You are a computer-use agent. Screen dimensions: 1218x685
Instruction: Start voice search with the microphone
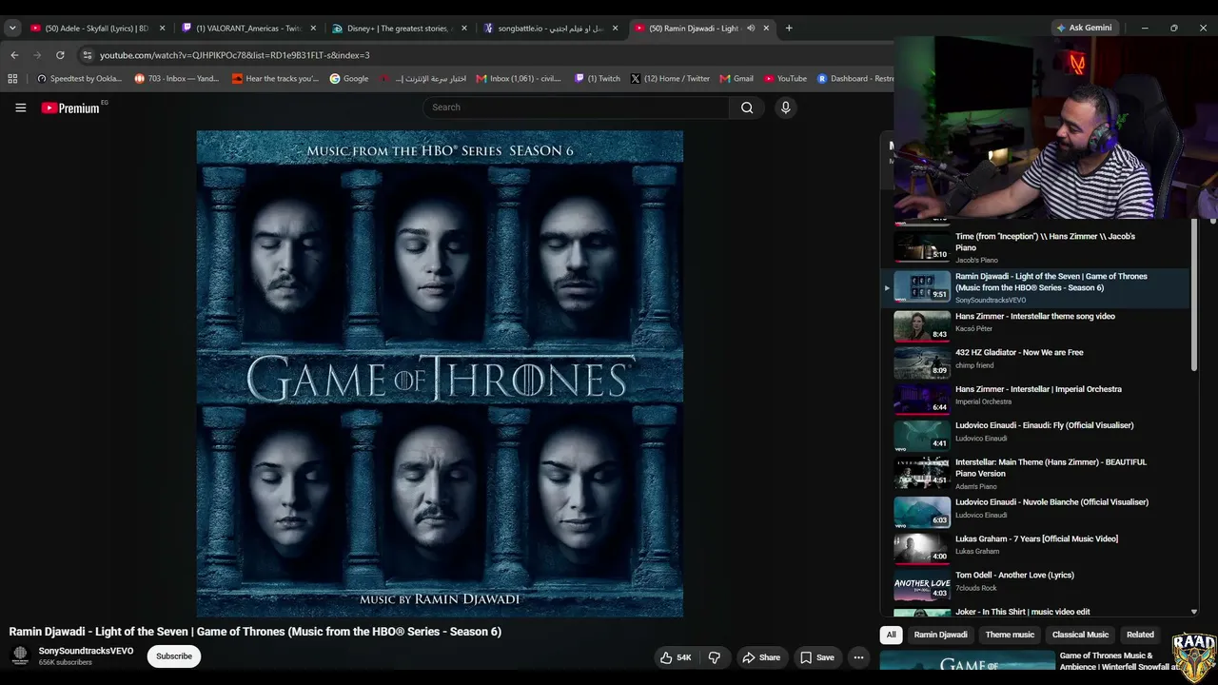[x=785, y=108]
